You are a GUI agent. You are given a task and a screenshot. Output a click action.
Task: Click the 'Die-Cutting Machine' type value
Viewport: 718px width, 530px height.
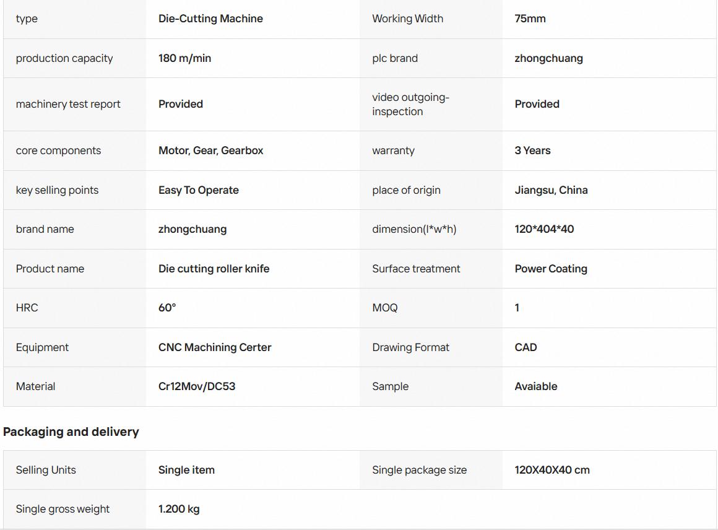(x=210, y=19)
